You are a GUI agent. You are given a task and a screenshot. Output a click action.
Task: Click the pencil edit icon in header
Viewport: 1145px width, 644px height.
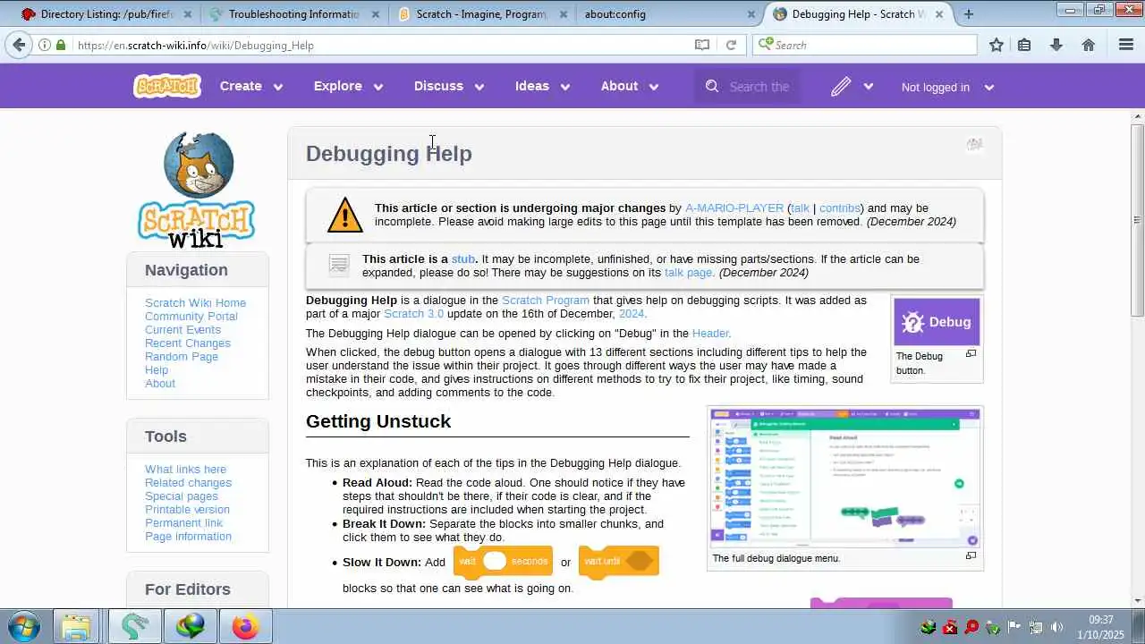pyautogui.click(x=840, y=86)
